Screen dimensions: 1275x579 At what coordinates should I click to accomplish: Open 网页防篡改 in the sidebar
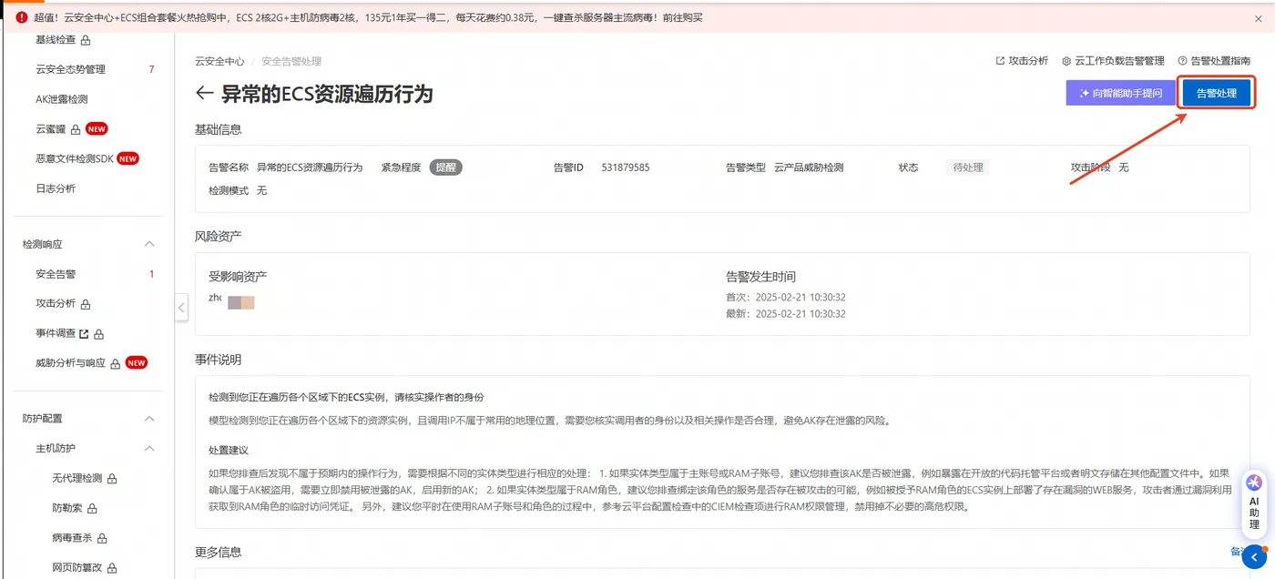click(x=76, y=567)
